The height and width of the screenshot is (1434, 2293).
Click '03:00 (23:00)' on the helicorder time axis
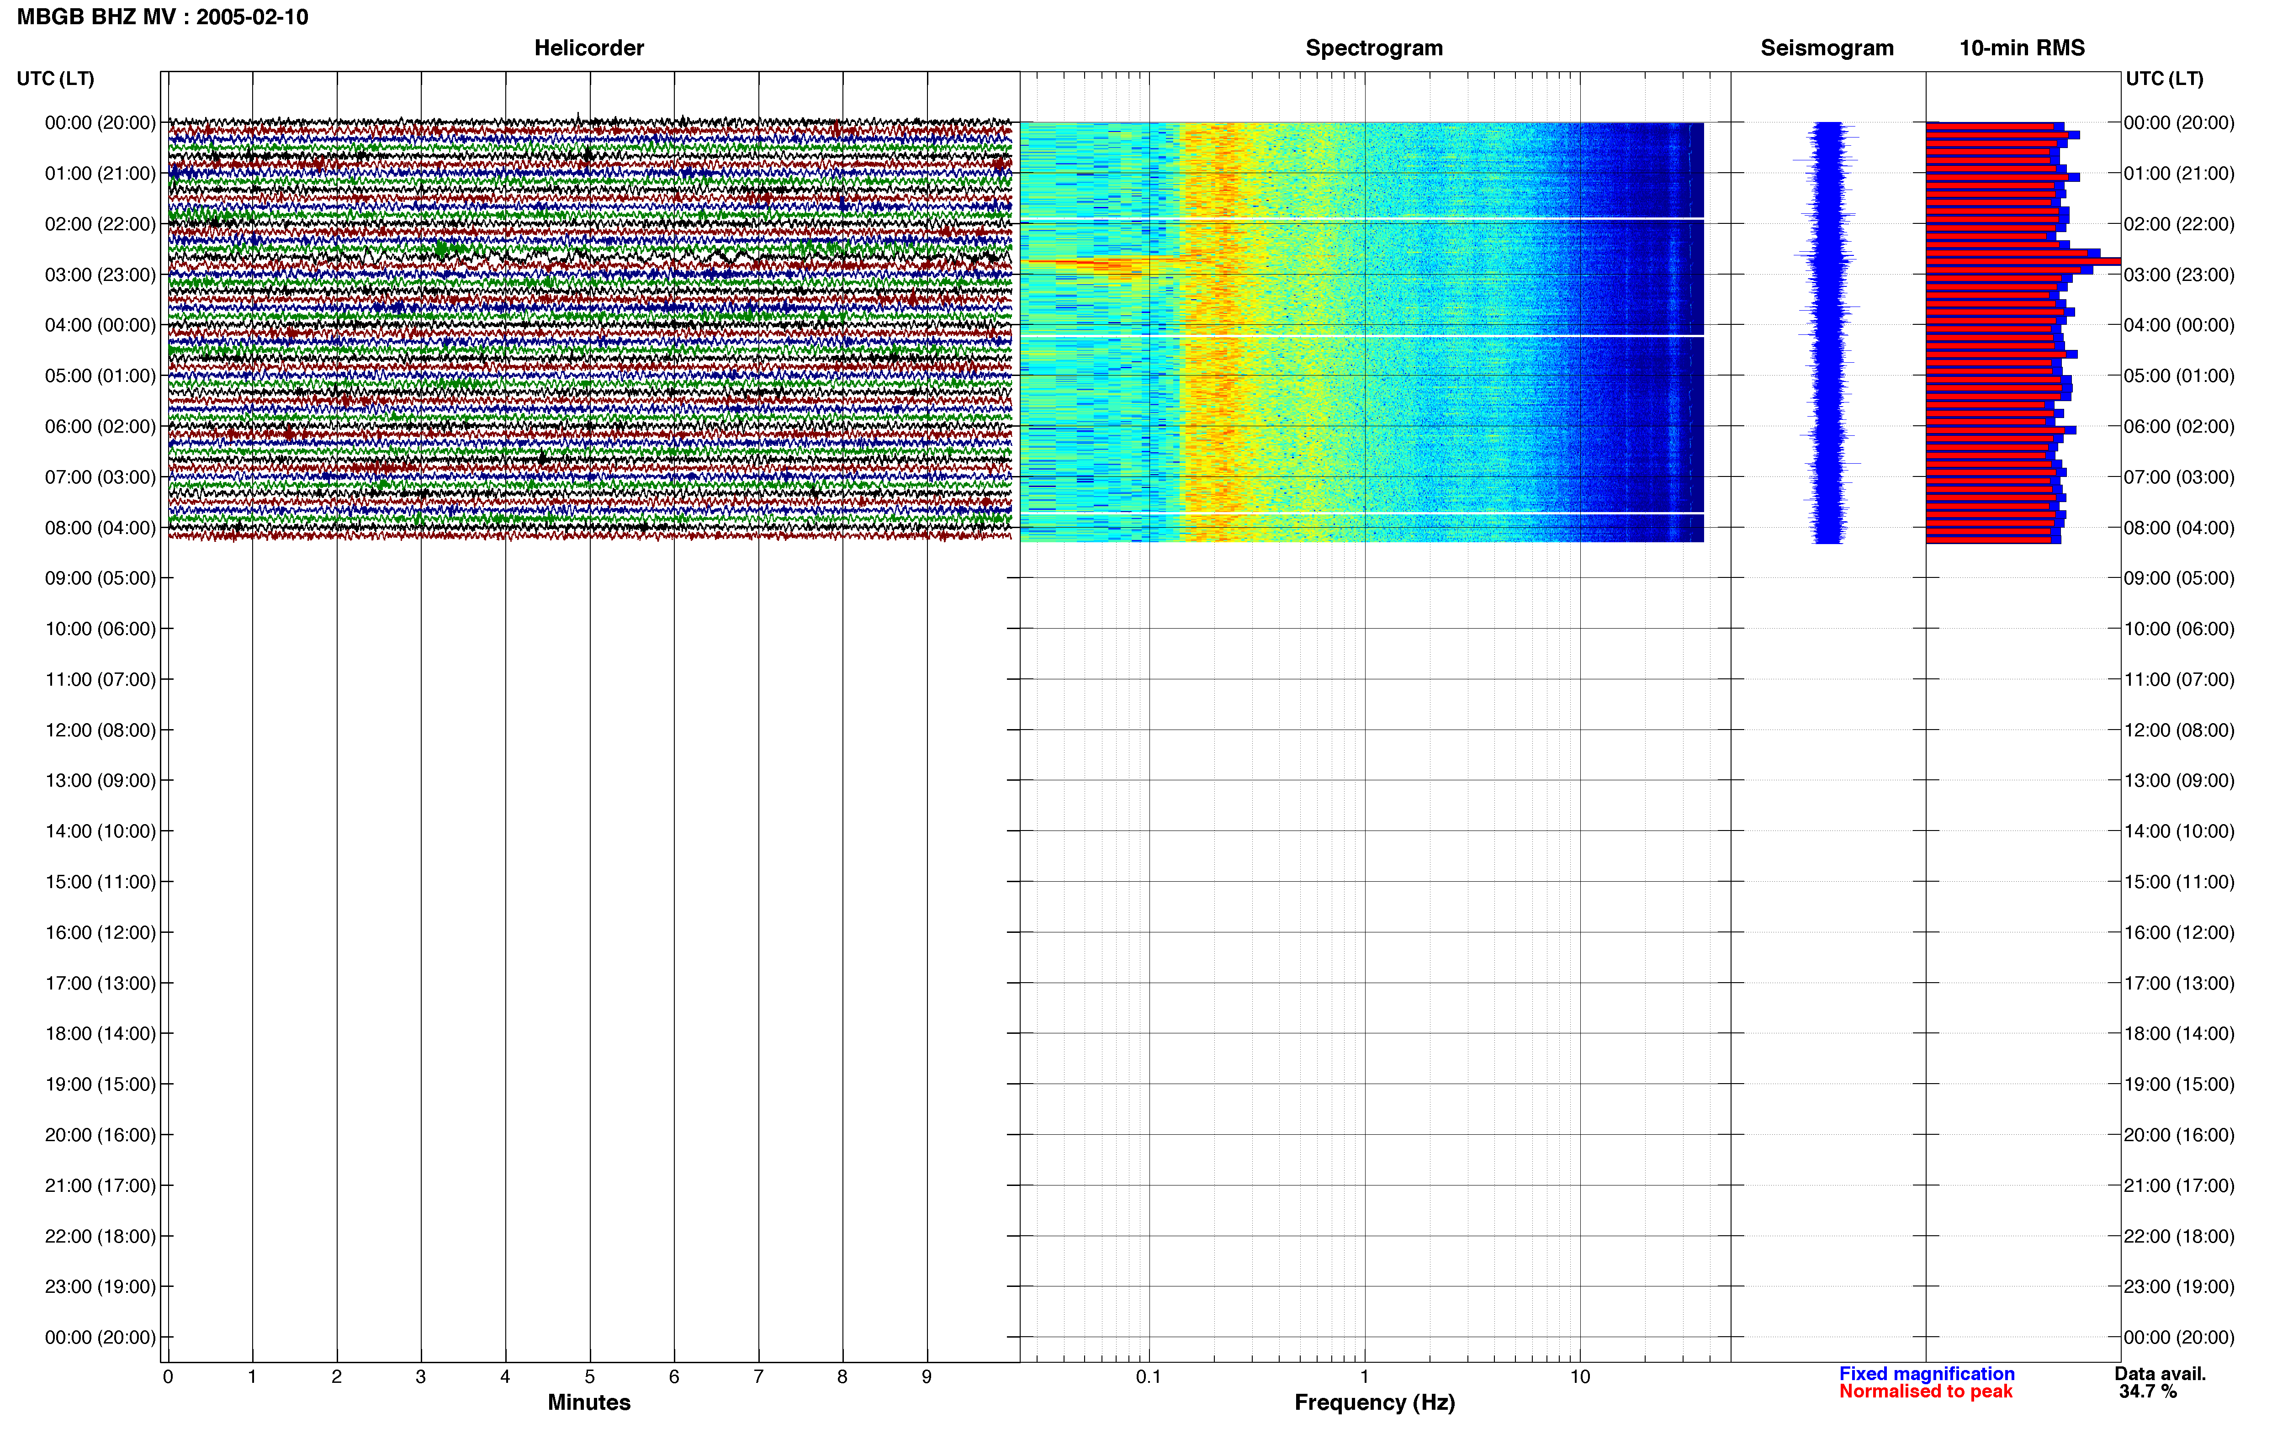pos(101,274)
